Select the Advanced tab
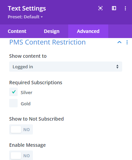Image resolution: width=132 pixels, height=160 pixels. 88,31
